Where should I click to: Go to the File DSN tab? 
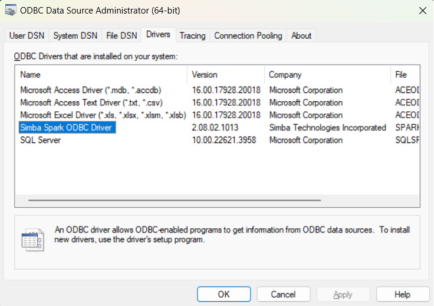[121, 36]
